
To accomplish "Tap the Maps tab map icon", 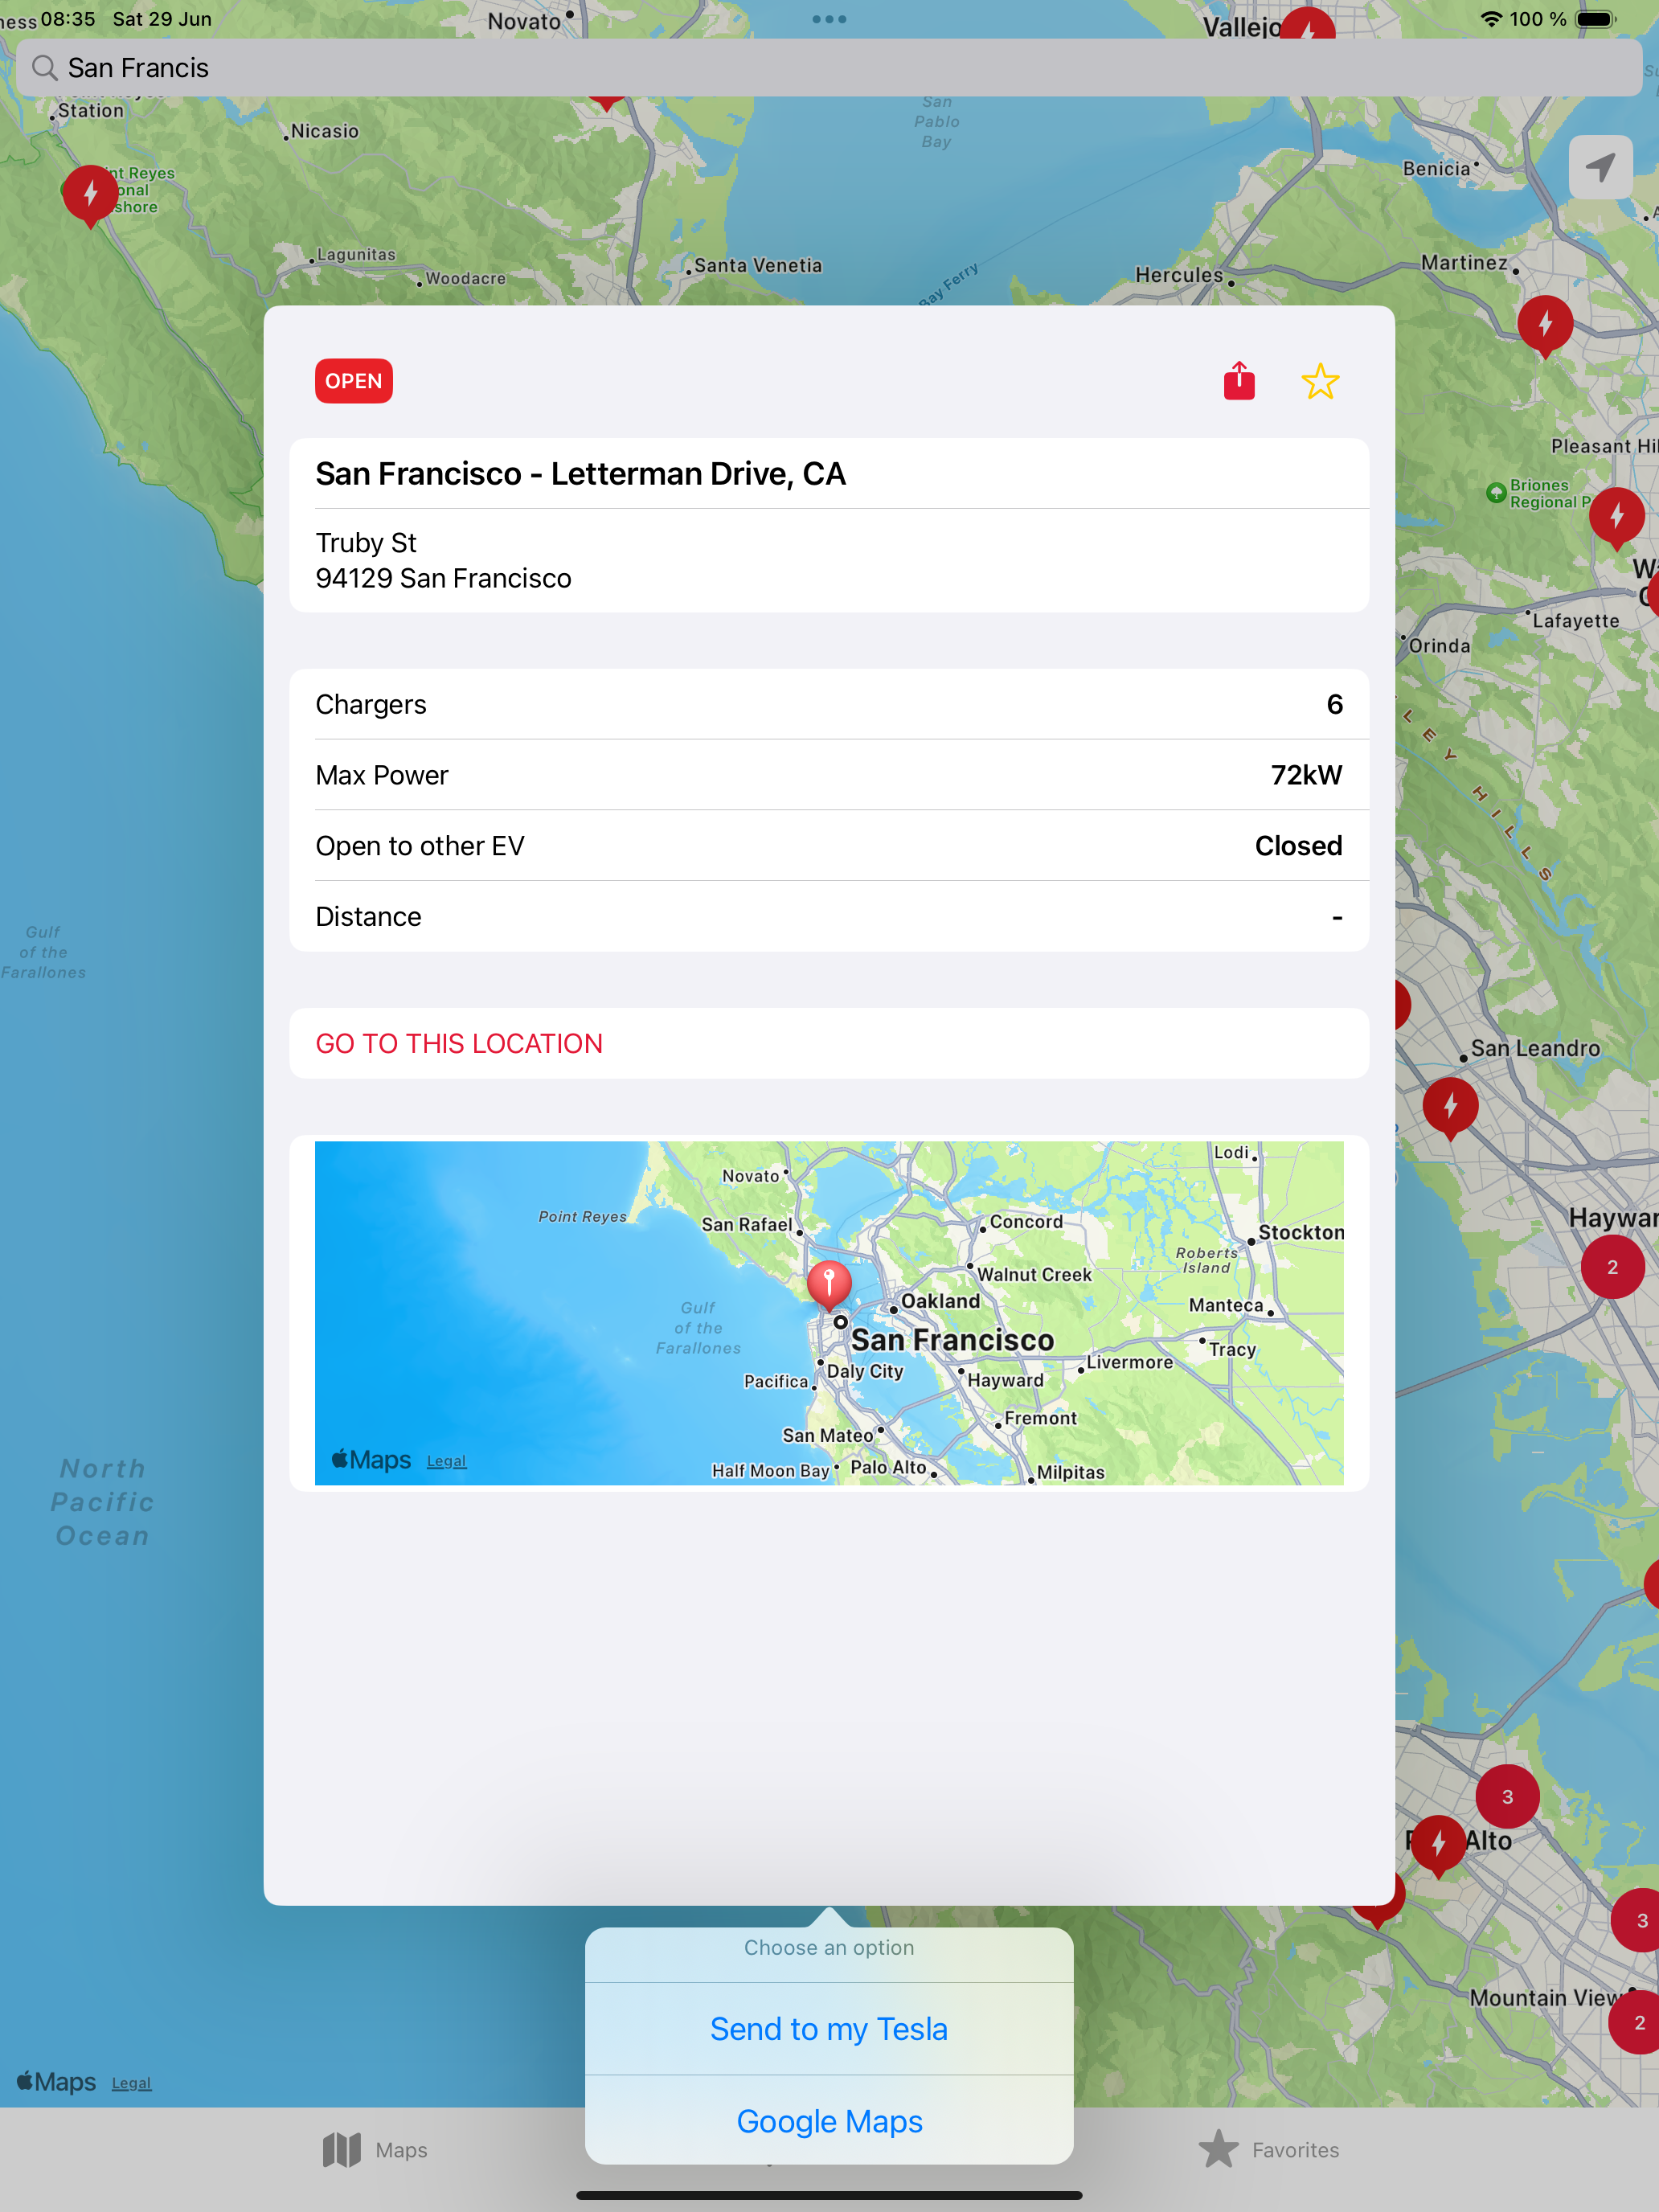I will click(342, 2149).
